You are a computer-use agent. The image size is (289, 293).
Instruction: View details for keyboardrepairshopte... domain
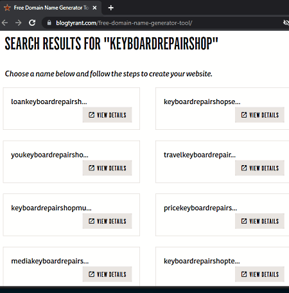259,274
